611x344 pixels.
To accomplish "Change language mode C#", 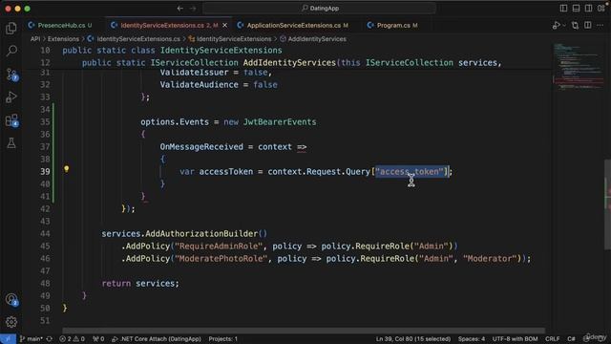I will [571, 339].
